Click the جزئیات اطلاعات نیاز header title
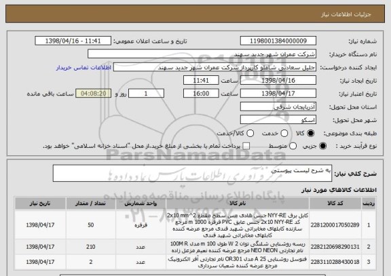 [x=346, y=14]
